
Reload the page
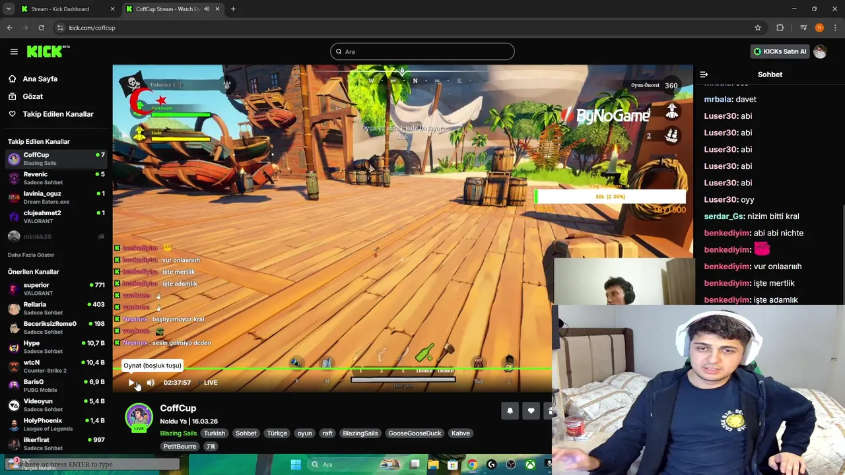coord(41,28)
